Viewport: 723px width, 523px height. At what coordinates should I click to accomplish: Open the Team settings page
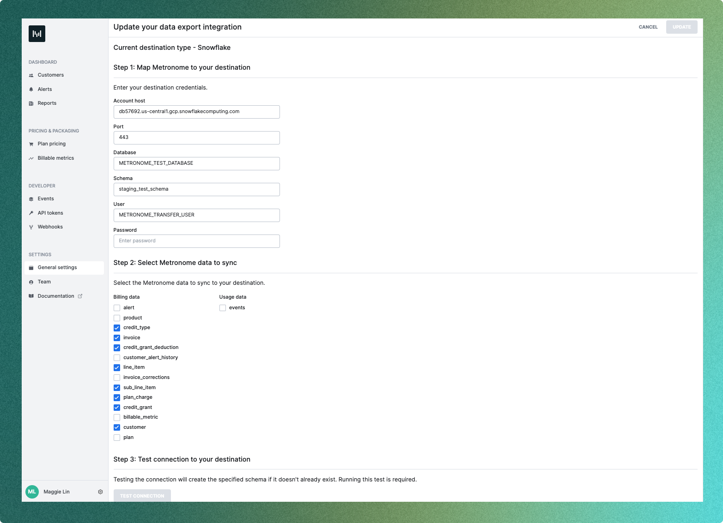click(64, 282)
